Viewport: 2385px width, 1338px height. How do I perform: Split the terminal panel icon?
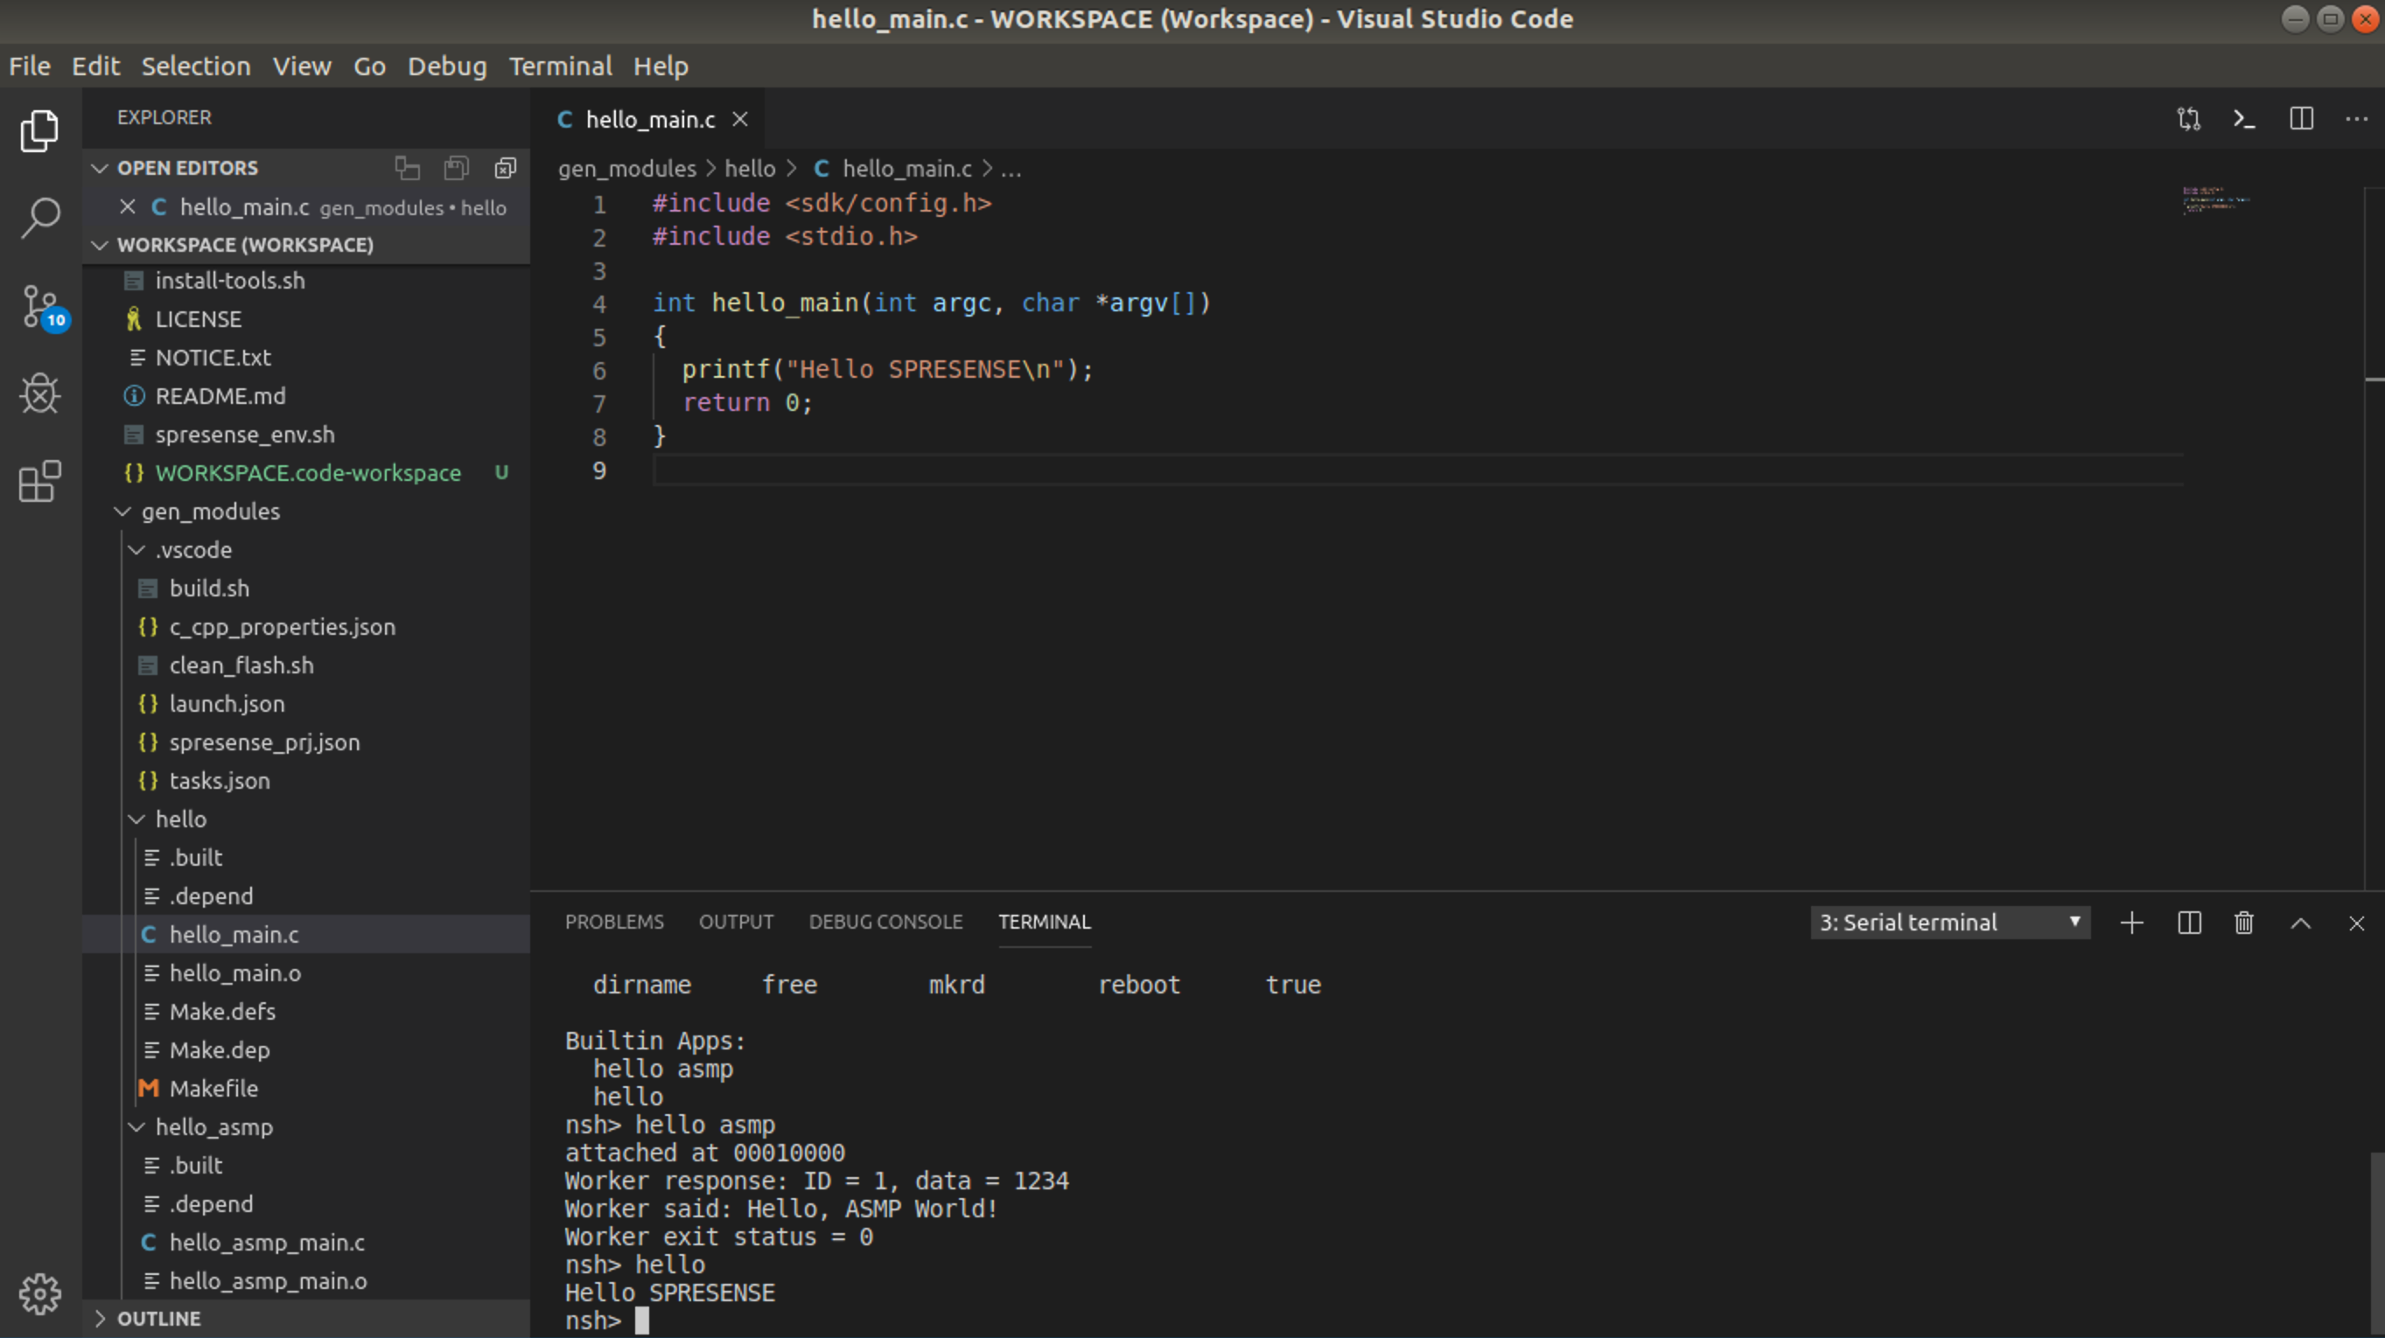click(2189, 923)
